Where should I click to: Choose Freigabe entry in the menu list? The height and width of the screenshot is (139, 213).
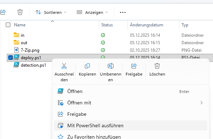[x=131, y=114]
